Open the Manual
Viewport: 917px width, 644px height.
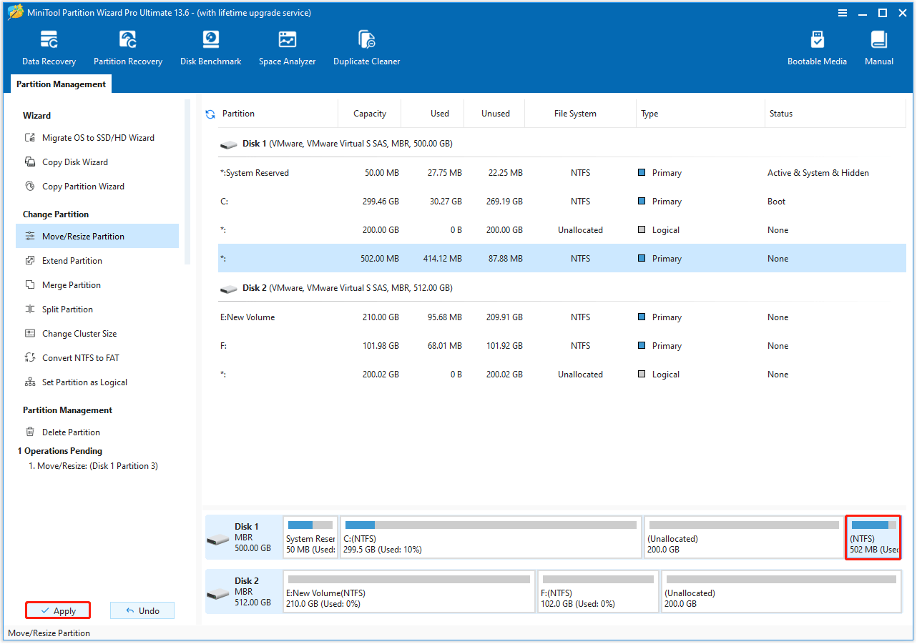[878, 49]
